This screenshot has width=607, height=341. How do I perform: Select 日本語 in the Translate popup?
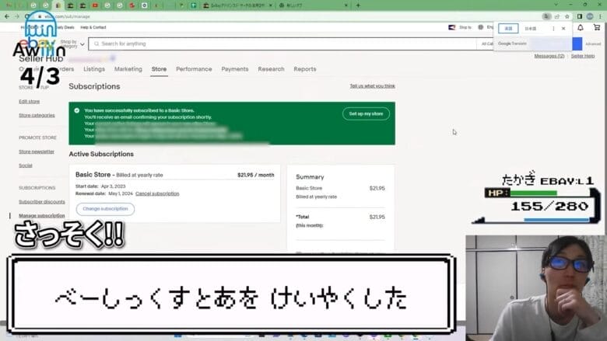tap(531, 29)
